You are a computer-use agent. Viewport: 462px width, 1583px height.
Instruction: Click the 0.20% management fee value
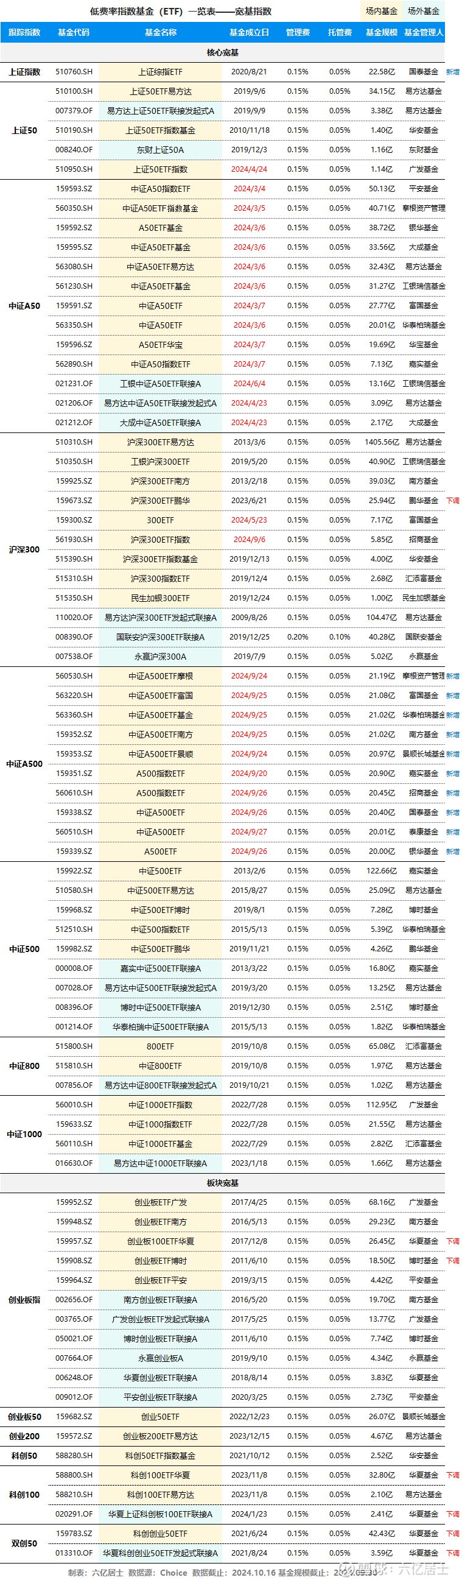click(x=298, y=636)
